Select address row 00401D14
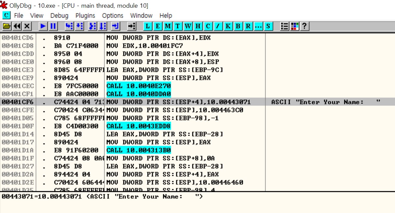The image size is (395, 213). tap(18, 134)
